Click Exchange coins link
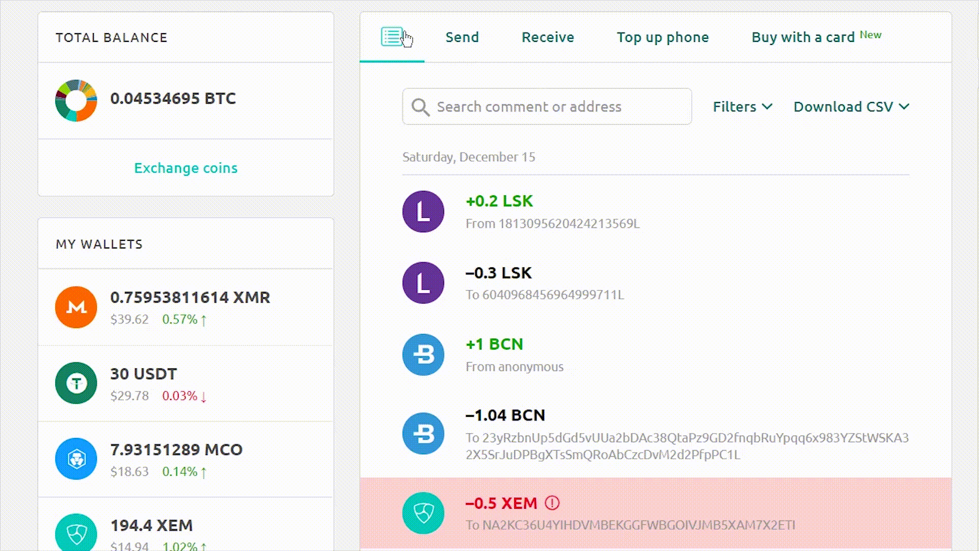The height and width of the screenshot is (551, 979). click(186, 167)
